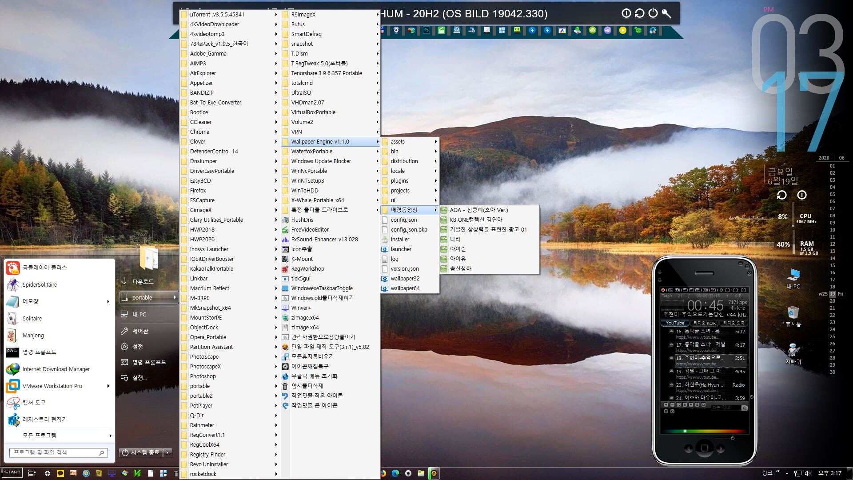Expand the Wallpaper Engine v1.1.0 submenu arrow

[x=377, y=142]
